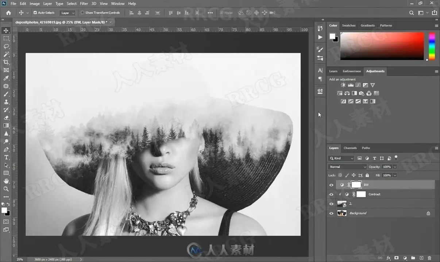Image resolution: width=440 pixels, height=262 pixels.
Task: Pick the Hand tool
Action: (x=6, y=181)
